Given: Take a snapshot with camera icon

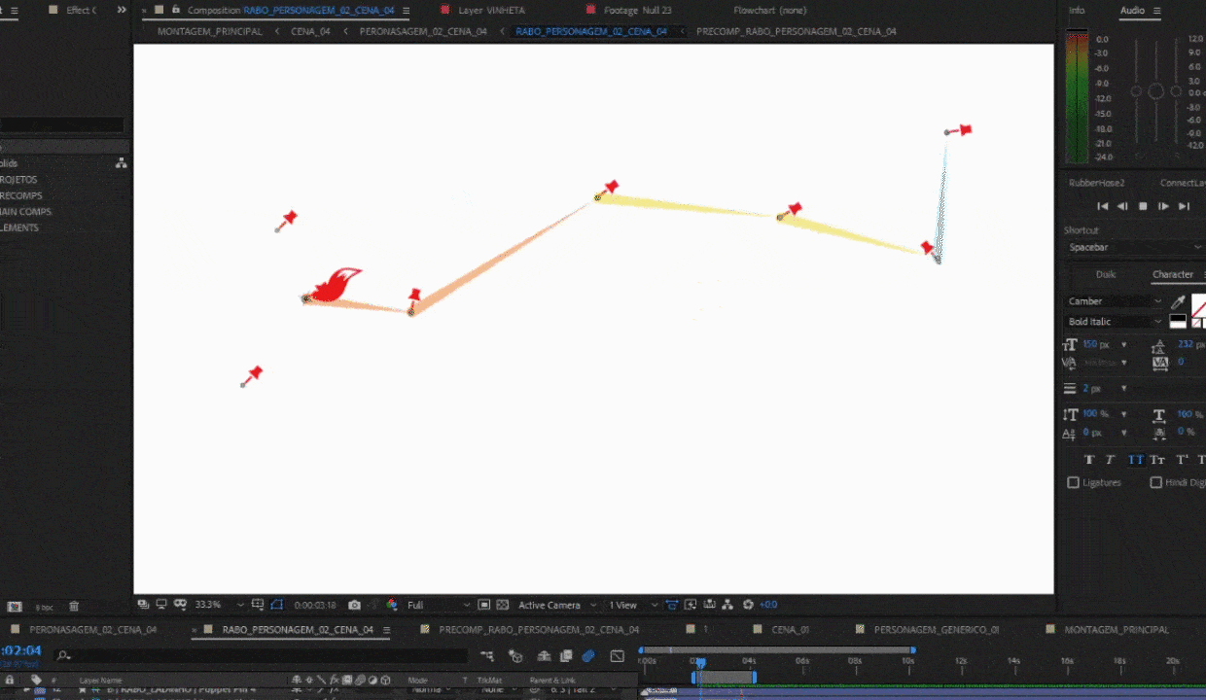Looking at the screenshot, I should (355, 605).
